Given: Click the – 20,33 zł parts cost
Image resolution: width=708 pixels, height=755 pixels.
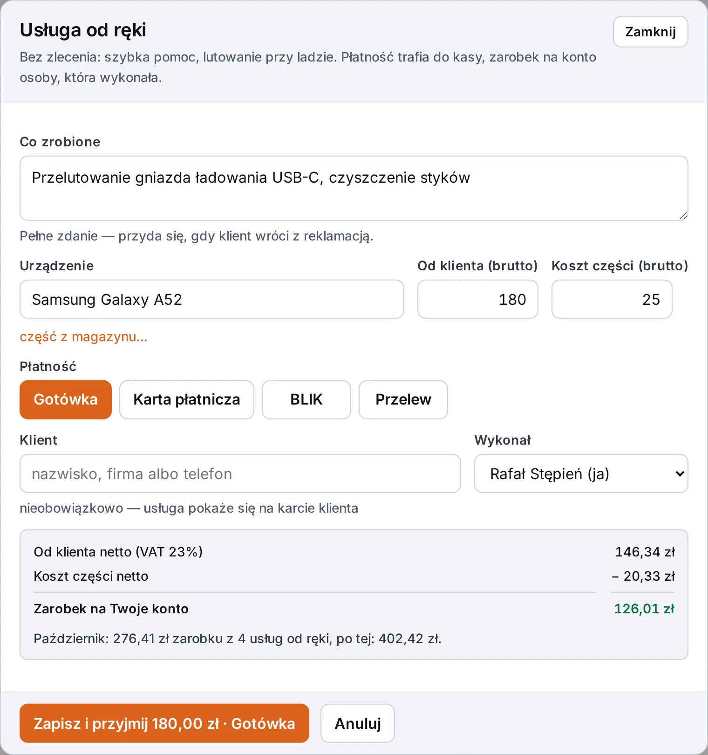Looking at the screenshot, I should click(x=643, y=576).
